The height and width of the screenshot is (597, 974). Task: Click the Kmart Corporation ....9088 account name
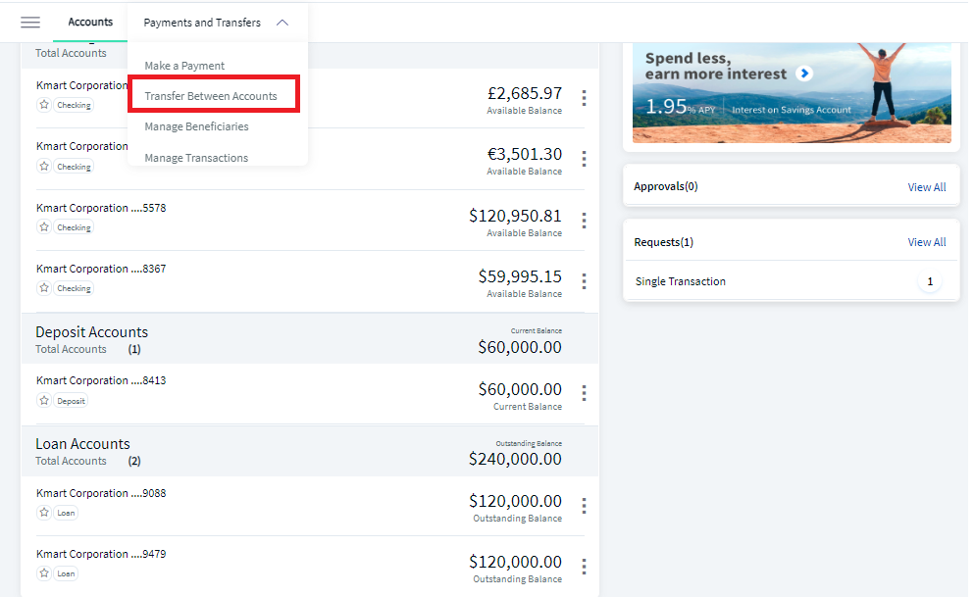[101, 493]
